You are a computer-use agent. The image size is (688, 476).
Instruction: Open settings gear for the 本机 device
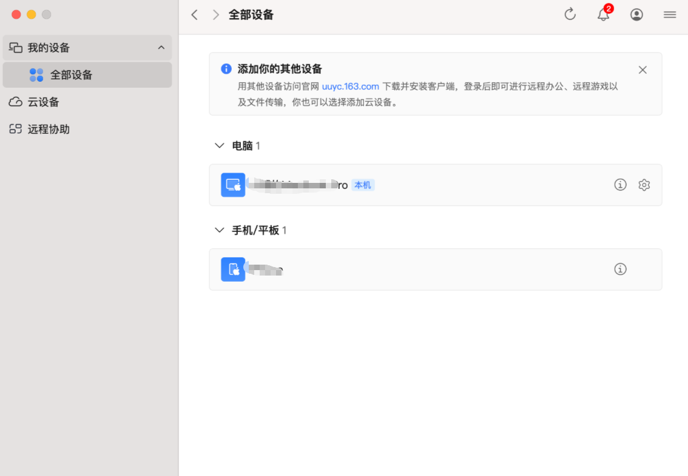click(644, 185)
